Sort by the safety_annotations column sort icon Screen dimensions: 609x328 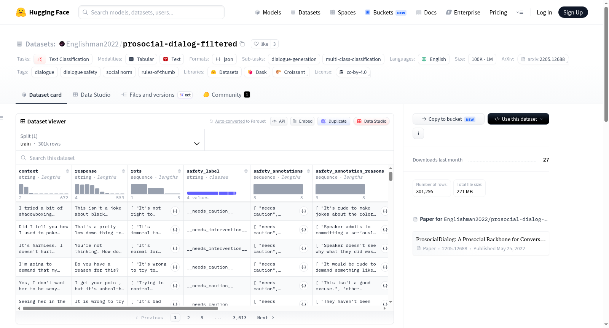coord(308,171)
